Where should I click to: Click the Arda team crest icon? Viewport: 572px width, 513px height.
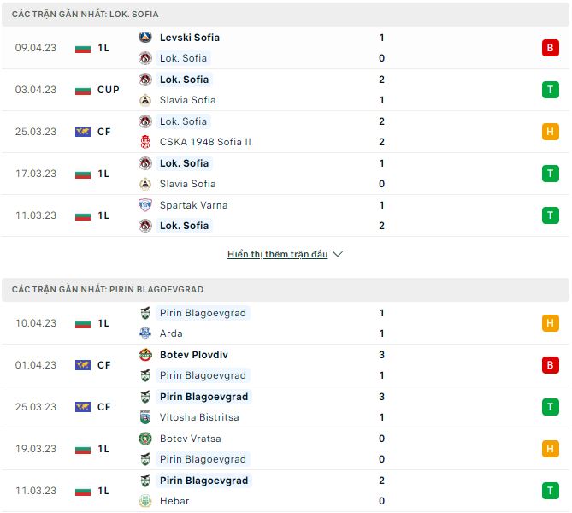click(x=145, y=333)
